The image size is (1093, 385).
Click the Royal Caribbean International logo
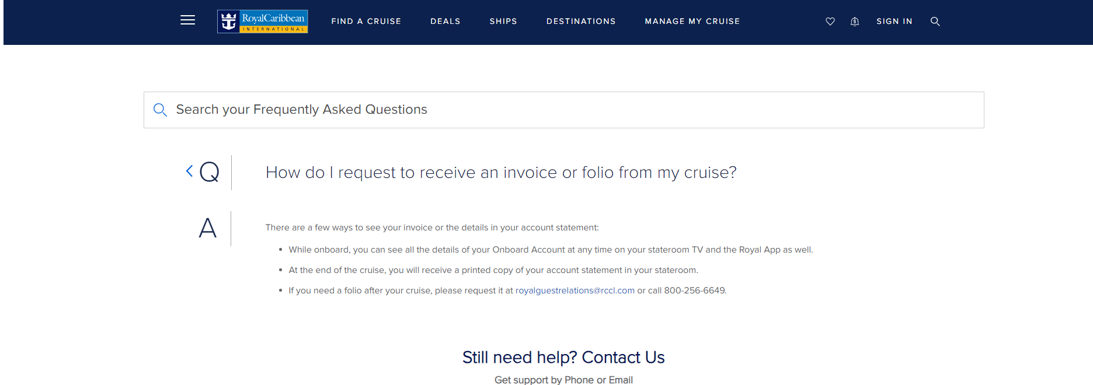(x=262, y=21)
